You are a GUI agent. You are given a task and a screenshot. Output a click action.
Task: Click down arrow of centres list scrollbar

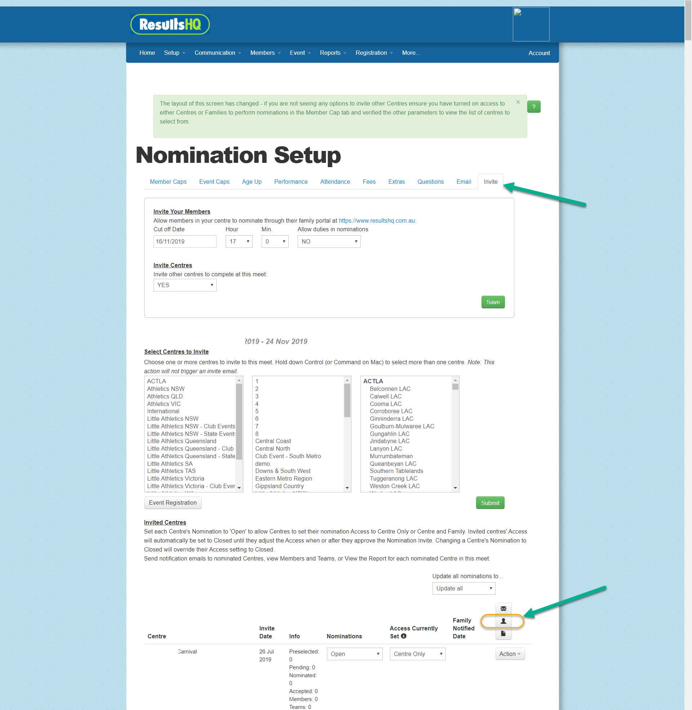(x=455, y=488)
